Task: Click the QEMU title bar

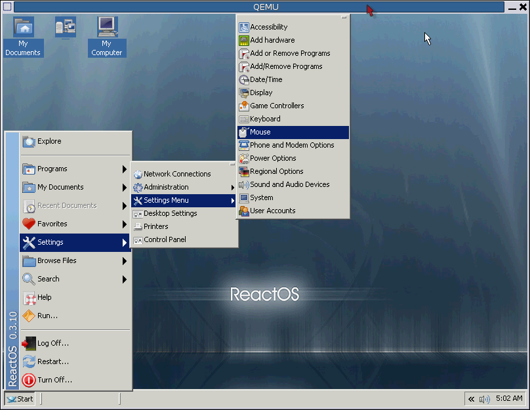Action: [x=259, y=7]
